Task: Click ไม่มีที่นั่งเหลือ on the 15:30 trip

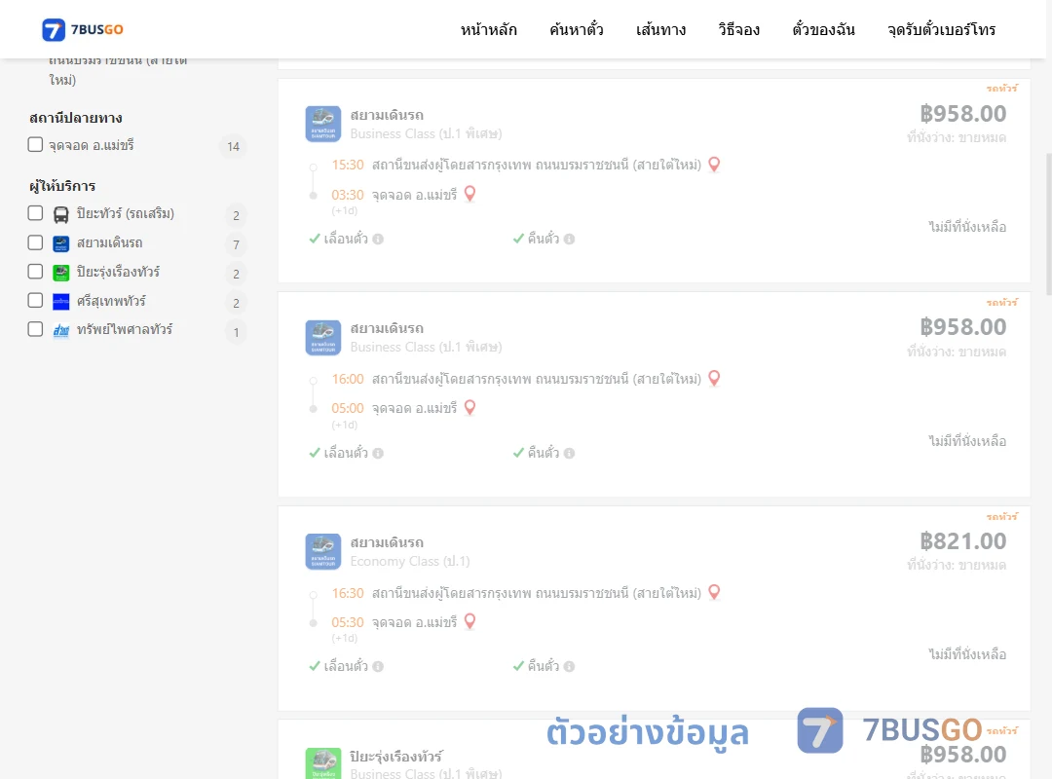Action: tap(967, 227)
